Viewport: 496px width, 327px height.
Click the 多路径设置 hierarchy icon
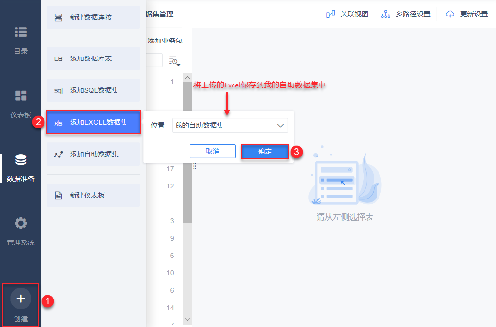[386, 14]
